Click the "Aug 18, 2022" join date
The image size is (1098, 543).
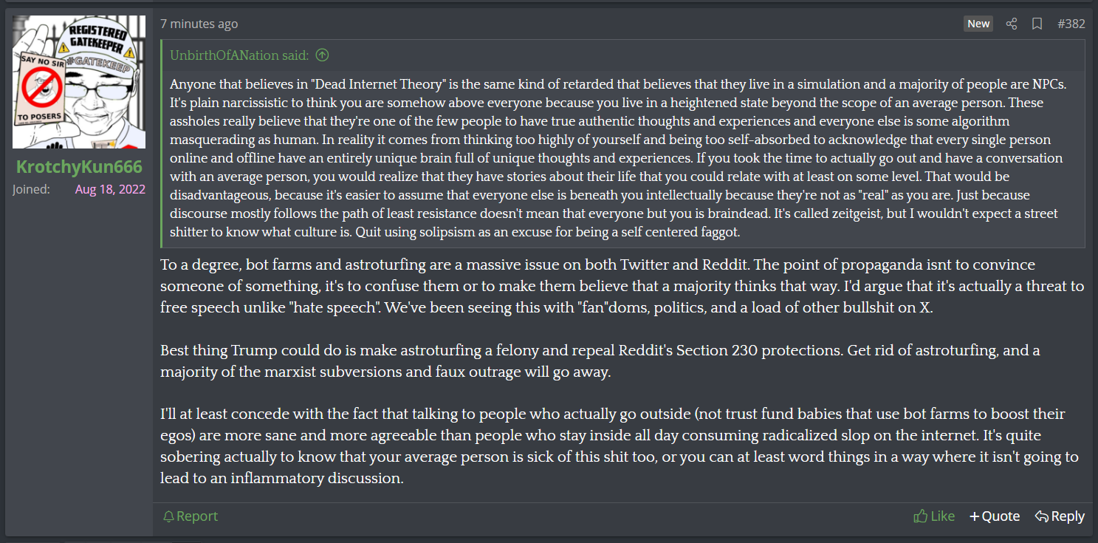(110, 189)
